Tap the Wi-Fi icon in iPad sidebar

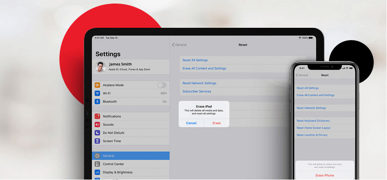click(97, 94)
